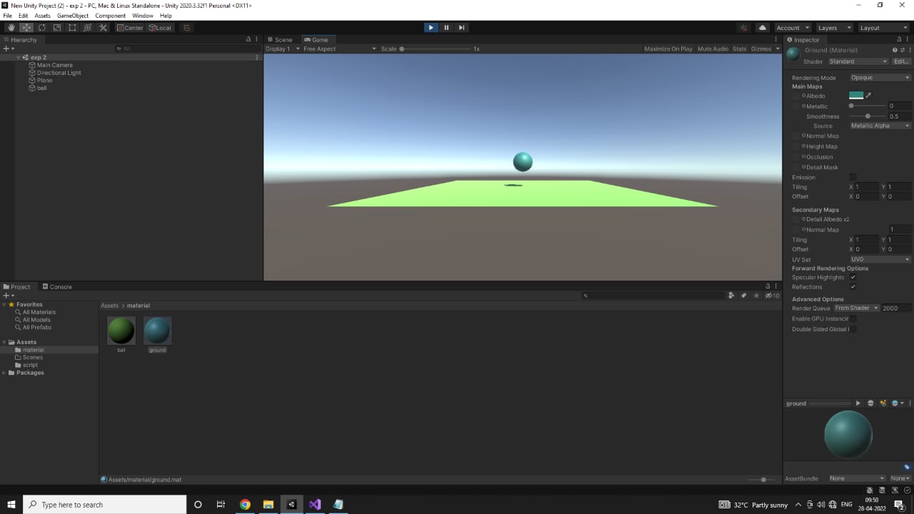Screen dimensions: 914x514
Task: Select the Transform tool
Action: tap(88, 28)
